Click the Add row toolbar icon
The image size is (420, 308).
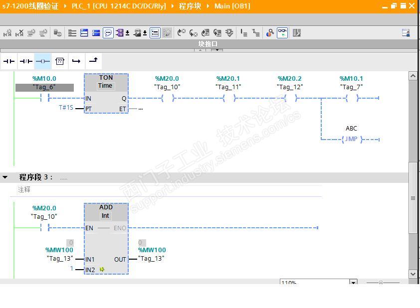coord(43,33)
